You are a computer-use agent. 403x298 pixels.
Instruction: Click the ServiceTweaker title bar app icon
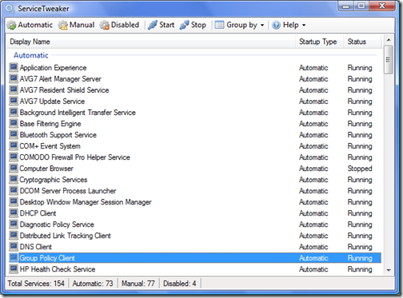[10, 9]
